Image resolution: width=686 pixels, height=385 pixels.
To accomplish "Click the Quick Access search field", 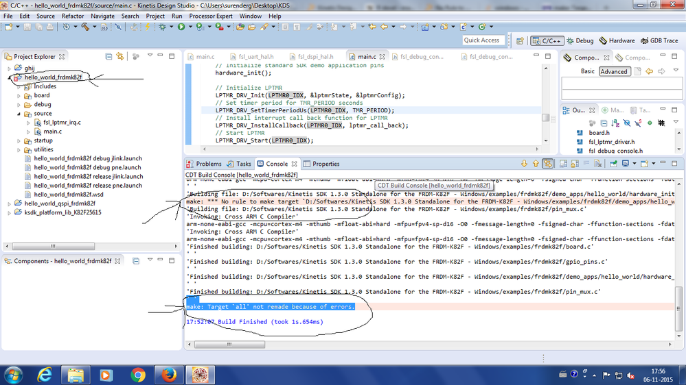I will [483, 40].
